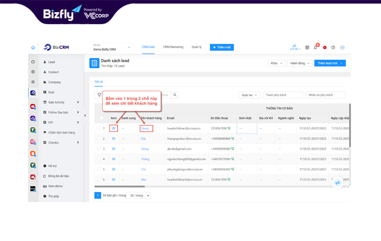Open the Quản lý tab
The height and width of the screenshot is (241, 381).
[x=196, y=47]
